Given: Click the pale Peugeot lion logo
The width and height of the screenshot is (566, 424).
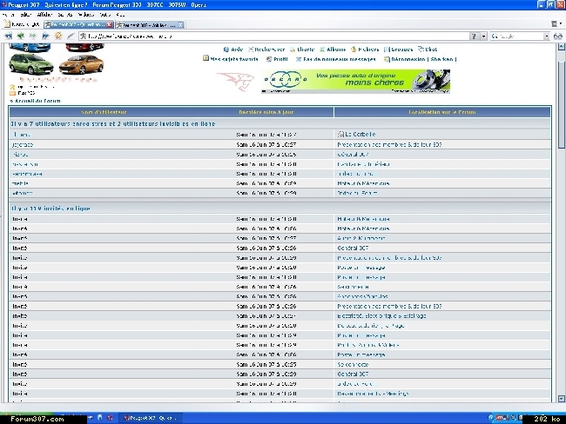Looking at the screenshot, I should [x=237, y=81].
